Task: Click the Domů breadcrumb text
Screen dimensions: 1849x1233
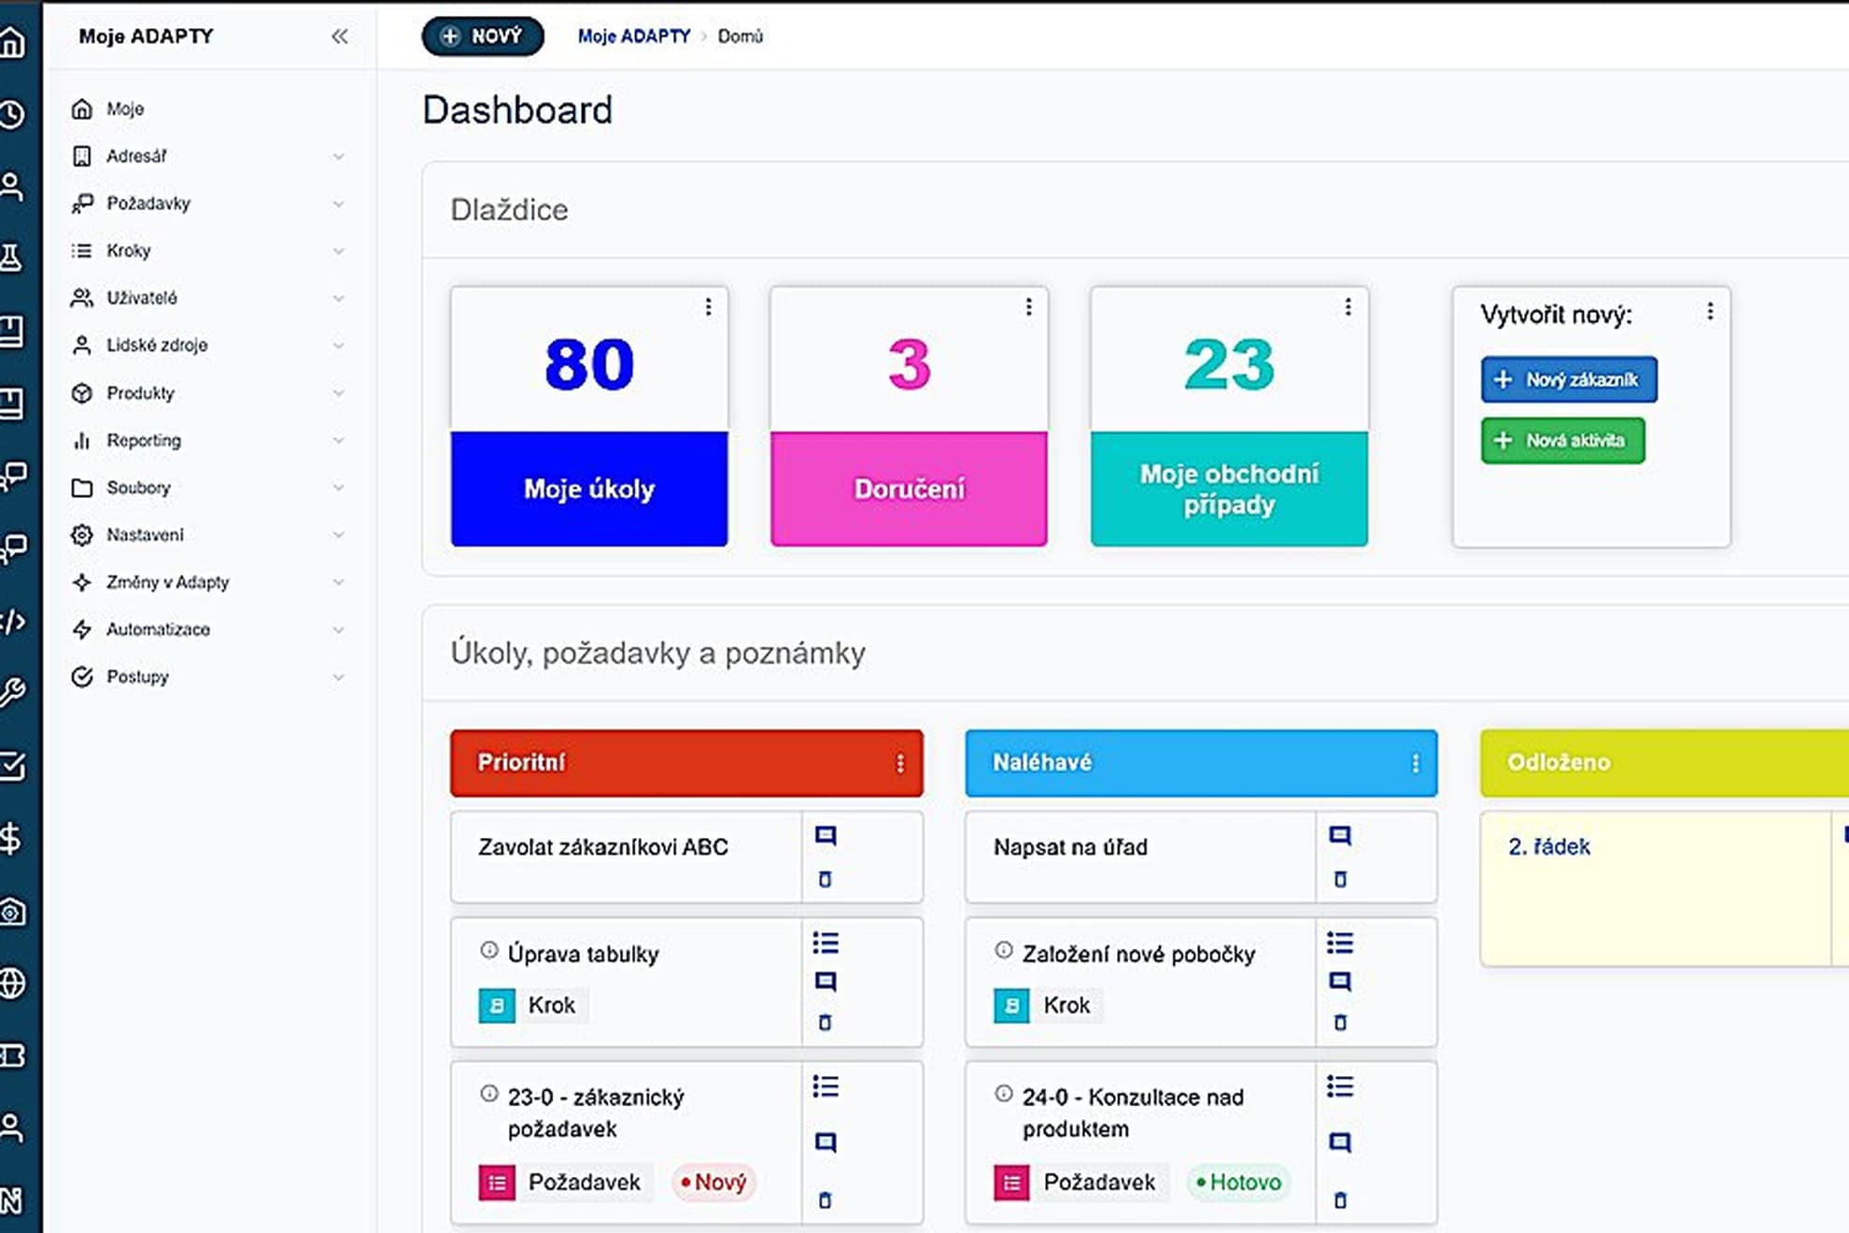Action: point(741,36)
